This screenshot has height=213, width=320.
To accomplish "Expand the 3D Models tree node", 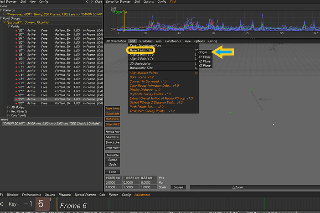I will (9, 107).
